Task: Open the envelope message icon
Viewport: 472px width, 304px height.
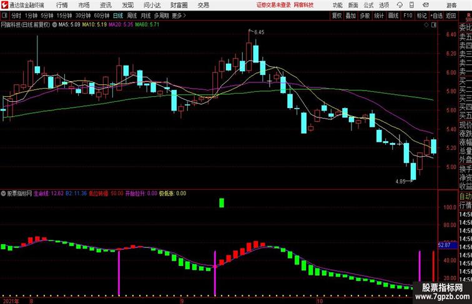Action: [x=426, y=5]
